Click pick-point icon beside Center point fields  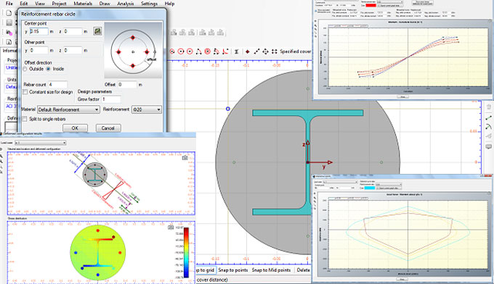tap(97, 31)
